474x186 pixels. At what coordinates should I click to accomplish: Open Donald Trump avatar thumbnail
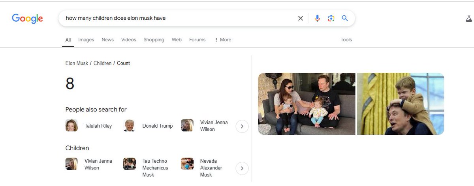[x=129, y=126]
